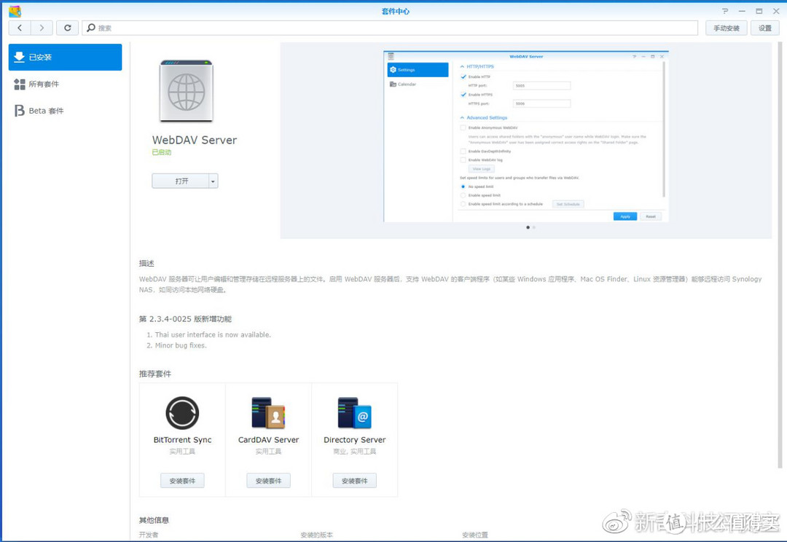Image resolution: width=787 pixels, height=542 pixels.
Task: Click the second carousel dot under the preview
Action: pos(533,227)
